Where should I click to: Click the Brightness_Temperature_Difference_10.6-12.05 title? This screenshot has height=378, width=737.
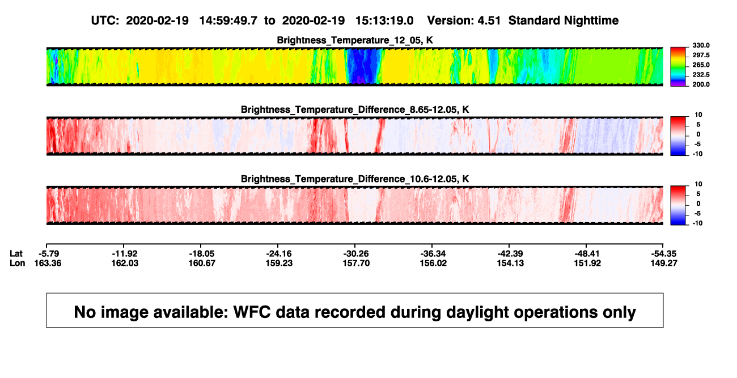point(355,179)
